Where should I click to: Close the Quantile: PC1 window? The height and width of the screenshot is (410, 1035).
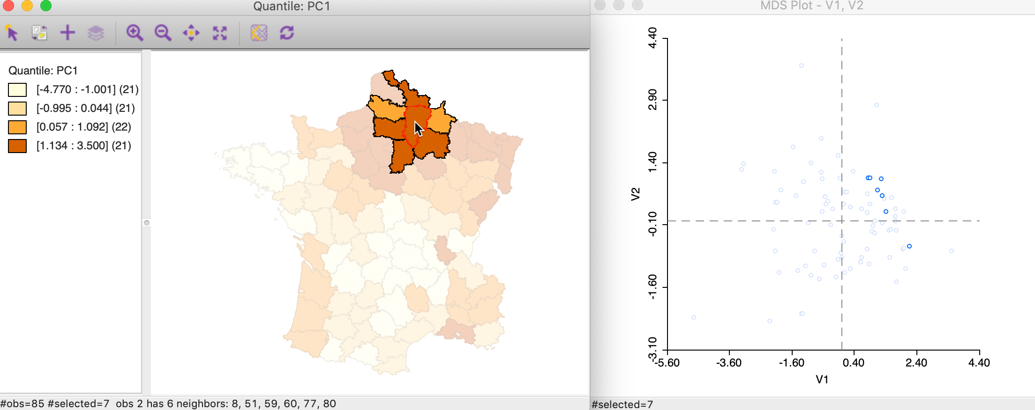tap(8, 6)
